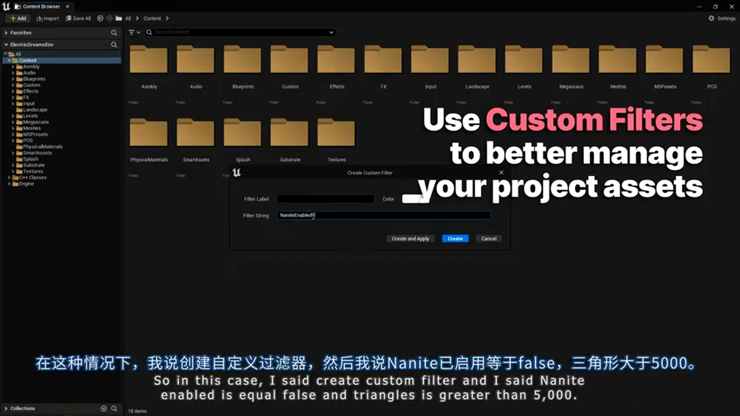The height and width of the screenshot is (416, 740).
Task: Go back with history back arrow
Action: (x=101, y=18)
